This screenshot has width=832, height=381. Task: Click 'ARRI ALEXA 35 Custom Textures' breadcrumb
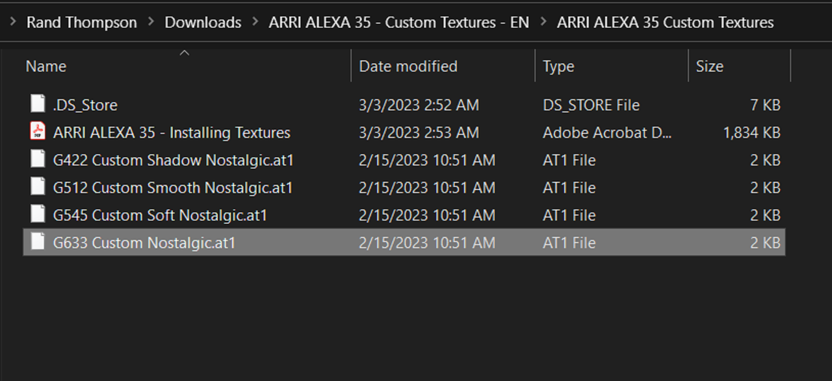point(665,22)
